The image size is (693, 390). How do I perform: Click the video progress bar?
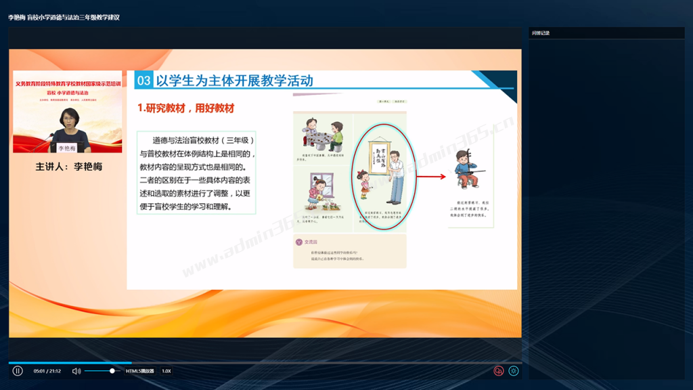[265, 363]
